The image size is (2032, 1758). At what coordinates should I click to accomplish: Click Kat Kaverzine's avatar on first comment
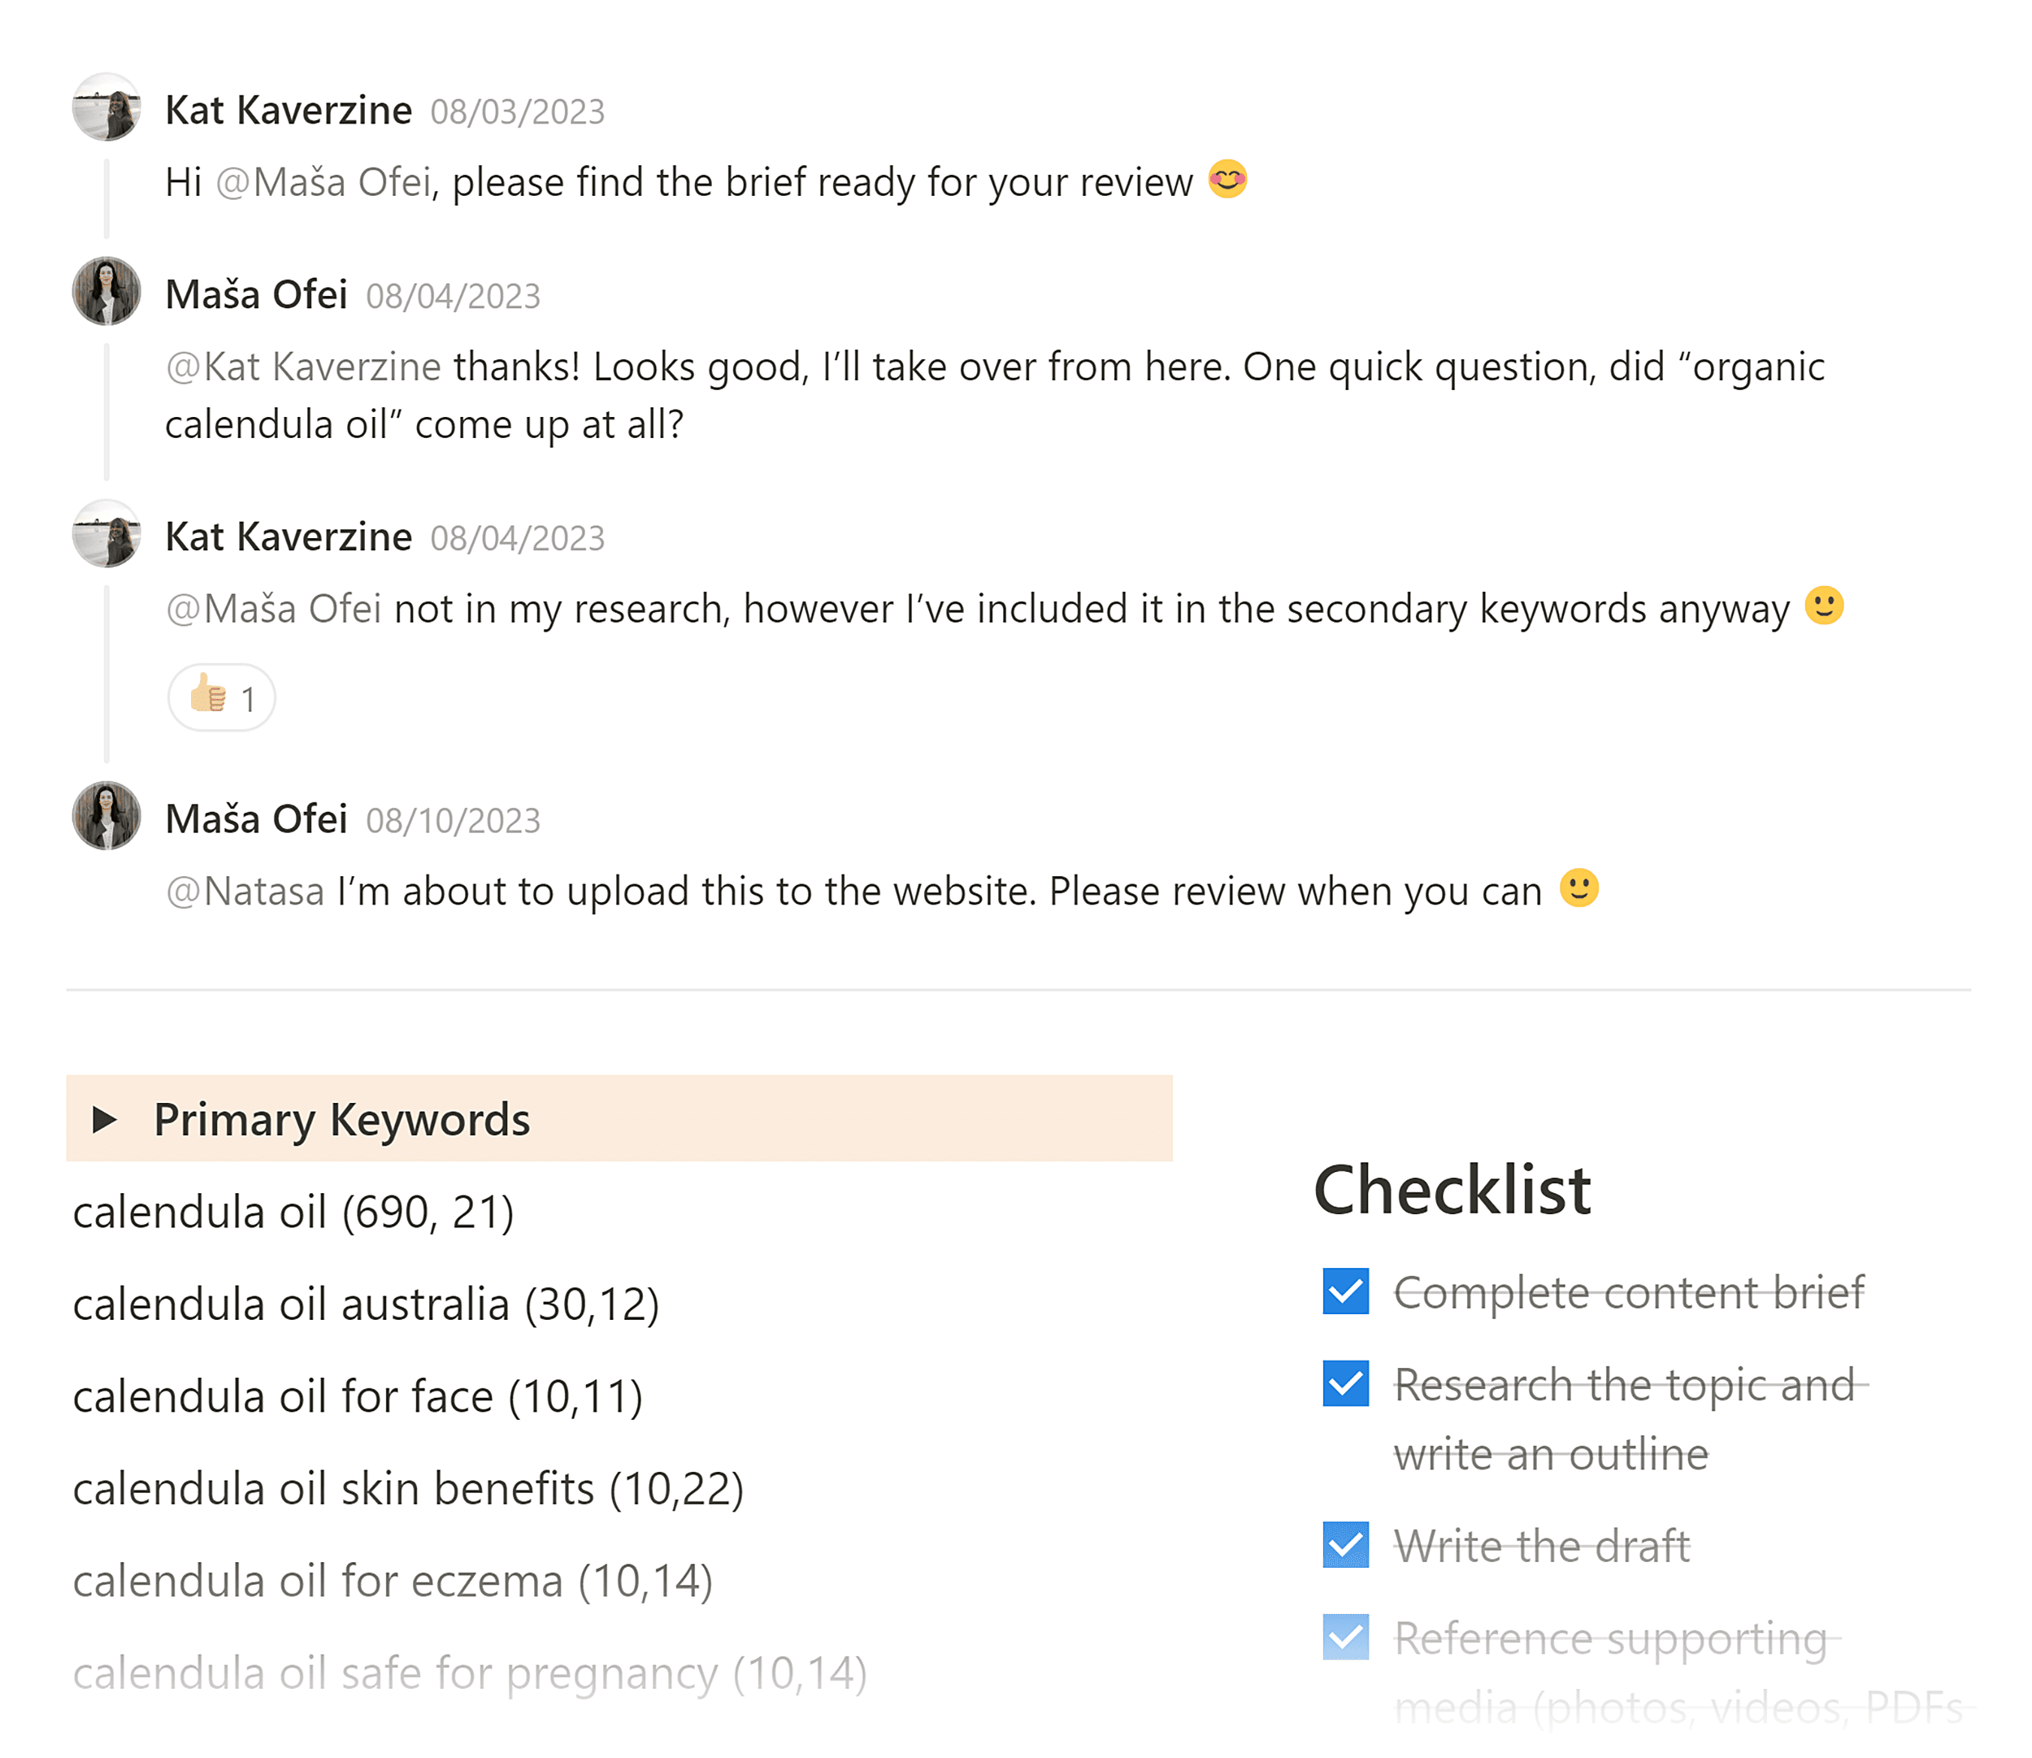coord(106,107)
